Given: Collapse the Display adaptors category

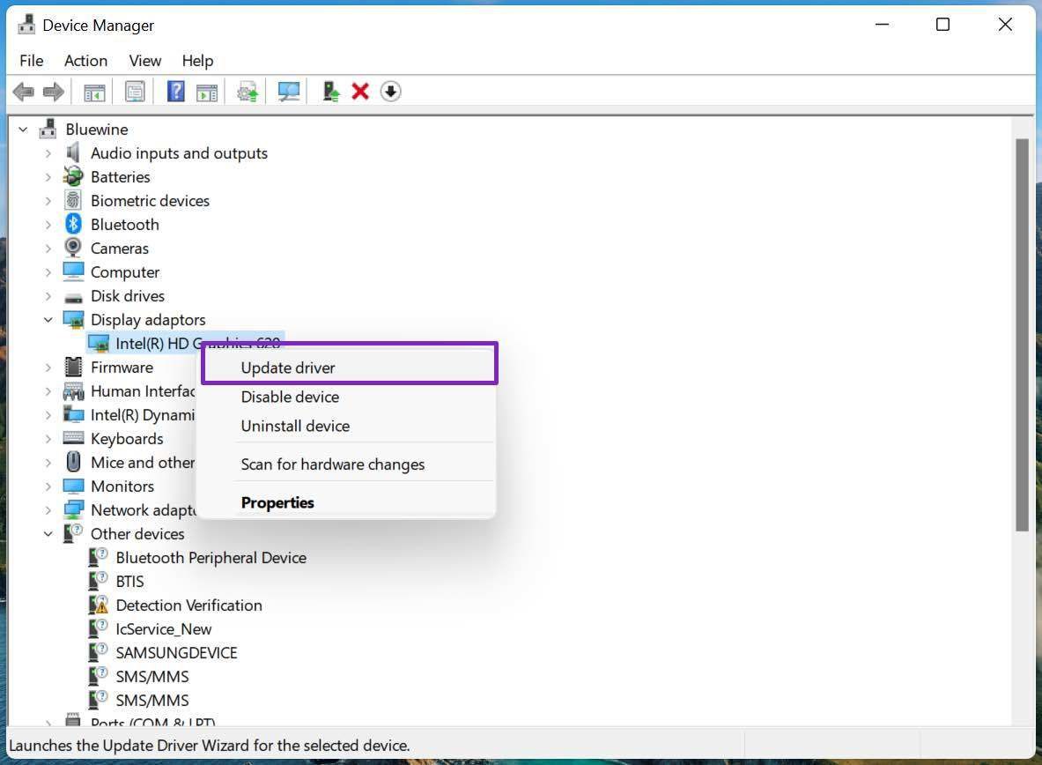Looking at the screenshot, I should point(48,320).
